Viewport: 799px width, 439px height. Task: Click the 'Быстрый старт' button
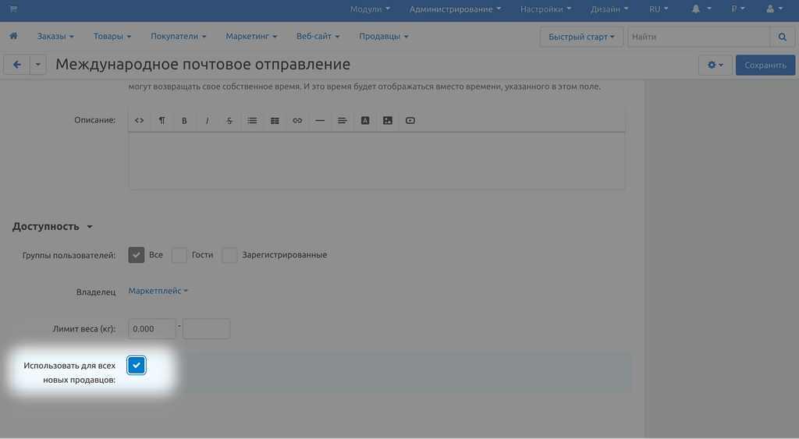581,37
